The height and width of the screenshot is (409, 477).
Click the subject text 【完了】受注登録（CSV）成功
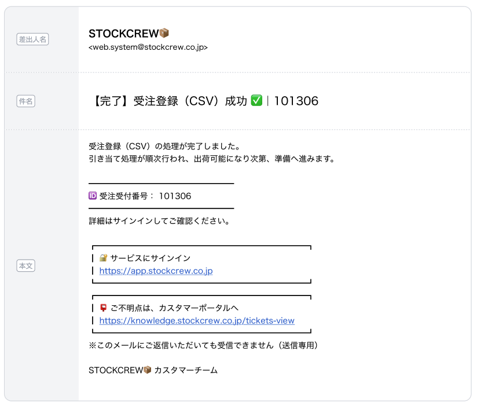169,101
